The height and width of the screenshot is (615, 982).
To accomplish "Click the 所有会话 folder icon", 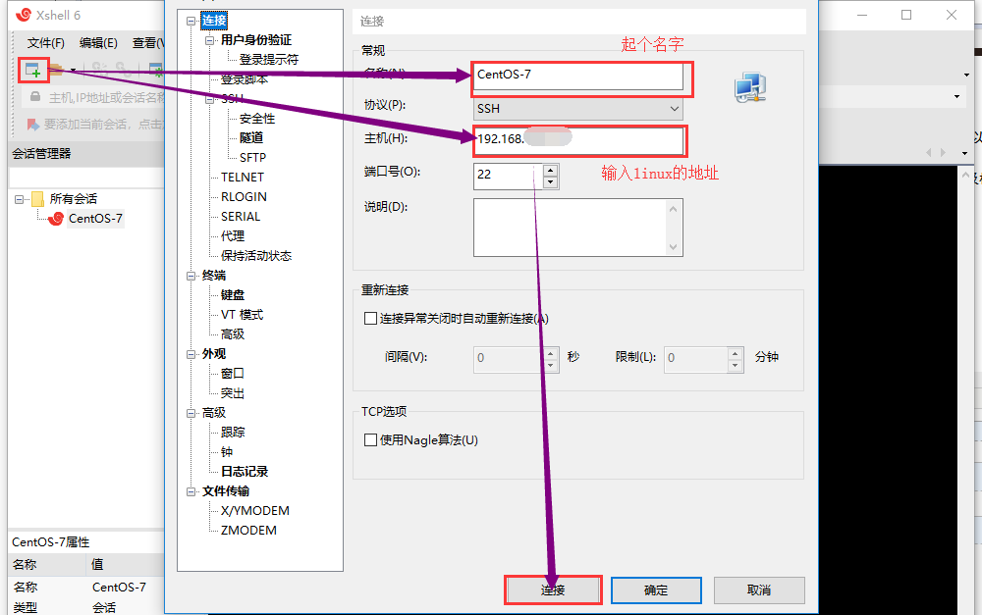I will pyautogui.click(x=37, y=199).
